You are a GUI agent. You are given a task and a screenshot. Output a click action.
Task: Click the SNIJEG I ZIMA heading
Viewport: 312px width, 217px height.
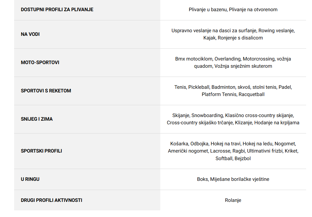pos(37,119)
